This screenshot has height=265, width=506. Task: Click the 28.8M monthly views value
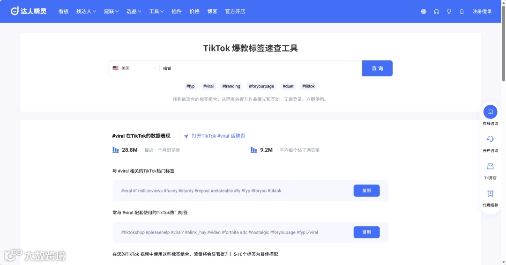[130, 150]
